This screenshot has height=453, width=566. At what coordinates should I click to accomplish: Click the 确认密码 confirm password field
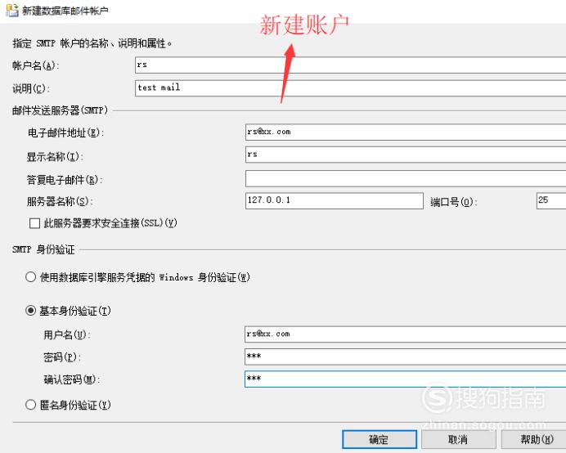[406, 379]
